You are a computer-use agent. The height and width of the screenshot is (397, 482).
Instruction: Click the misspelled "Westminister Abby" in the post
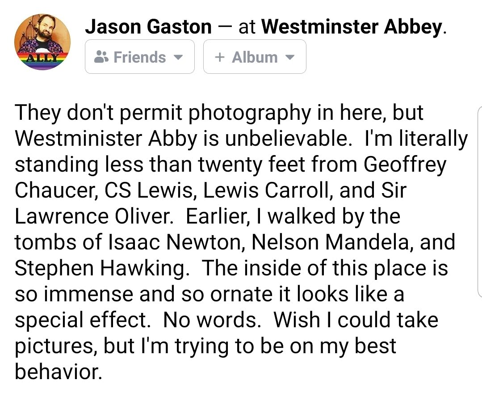[106, 139]
